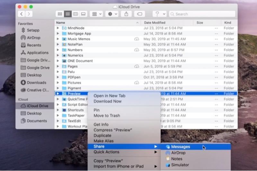Expand the Pages folder
257x171 pixels.
click(58, 66)
